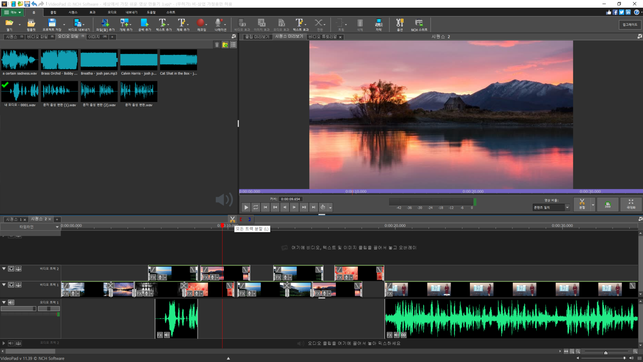The height and width of the screenshot is (362, 643).
Task: Click FX icon on Audio Track 1 long clip
Action: tap(389, 335)
